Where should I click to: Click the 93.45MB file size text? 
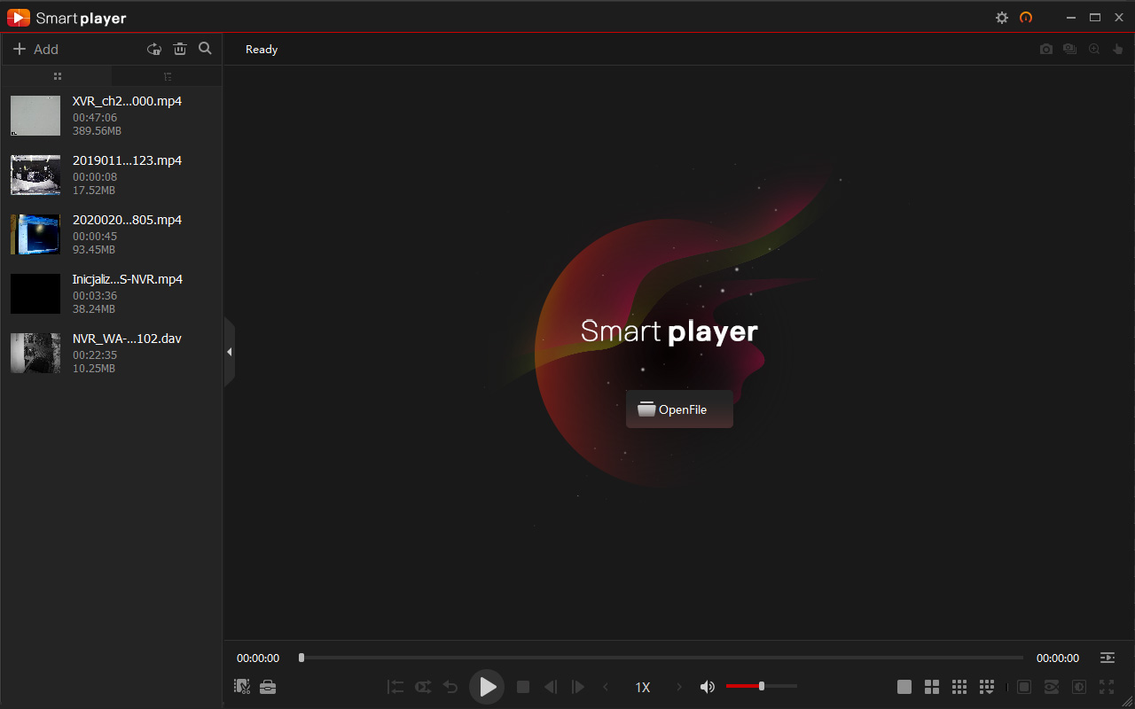[94, 250]
